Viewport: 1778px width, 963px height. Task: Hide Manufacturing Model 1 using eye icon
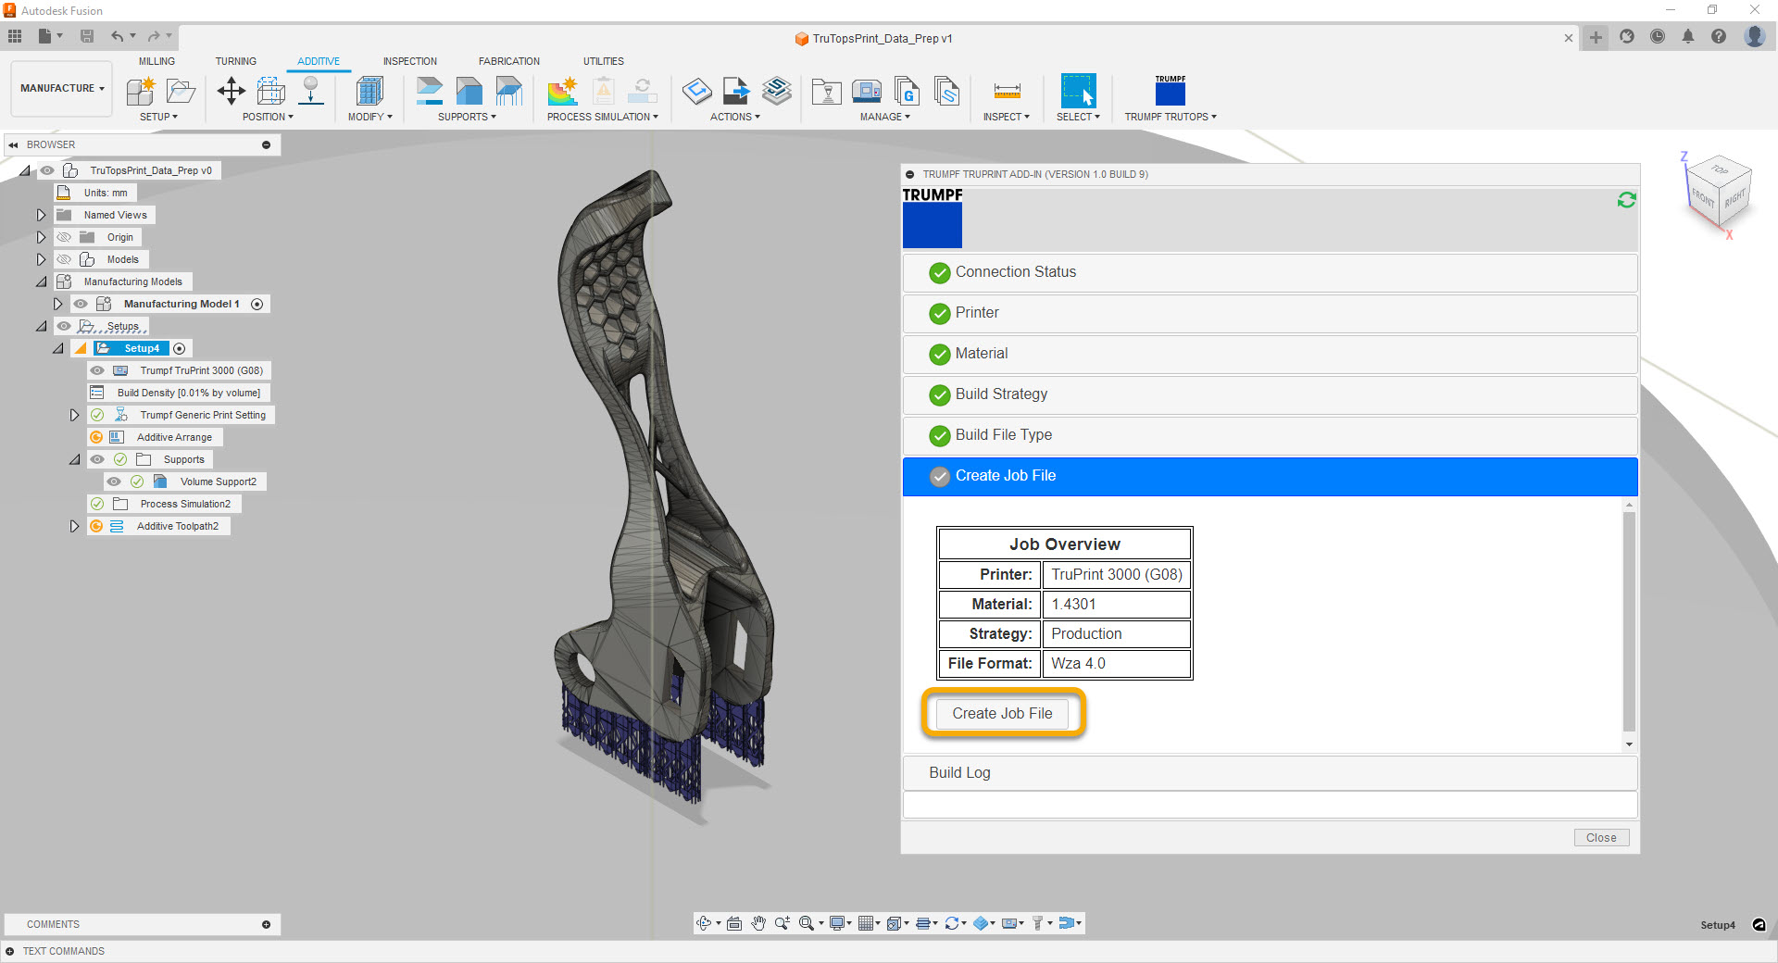[81, 304]
